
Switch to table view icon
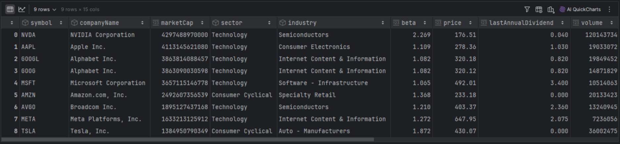pyautogui.click(x=10, y=9)
